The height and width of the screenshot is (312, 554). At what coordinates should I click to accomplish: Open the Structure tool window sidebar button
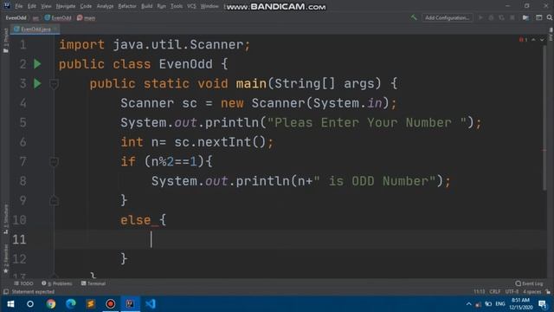tap(5, 219)
